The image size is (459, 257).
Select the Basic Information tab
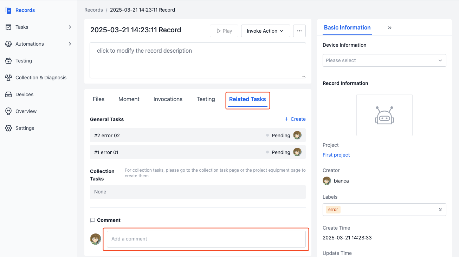coord(347,27)
